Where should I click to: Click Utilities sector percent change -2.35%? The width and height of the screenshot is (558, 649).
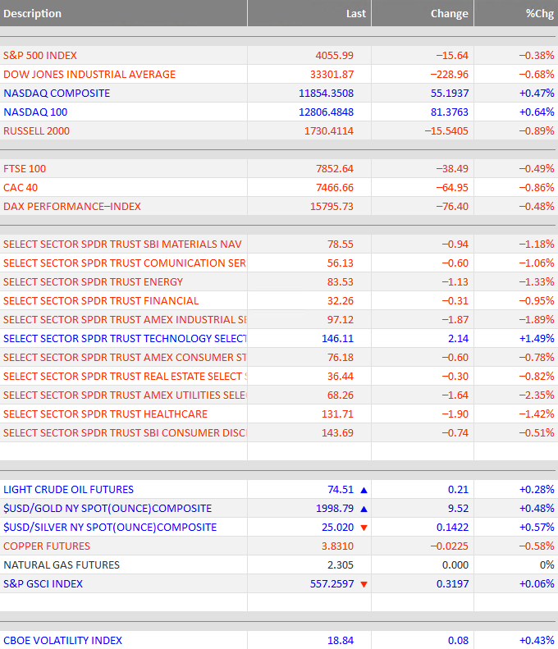[x=537, y=395]
